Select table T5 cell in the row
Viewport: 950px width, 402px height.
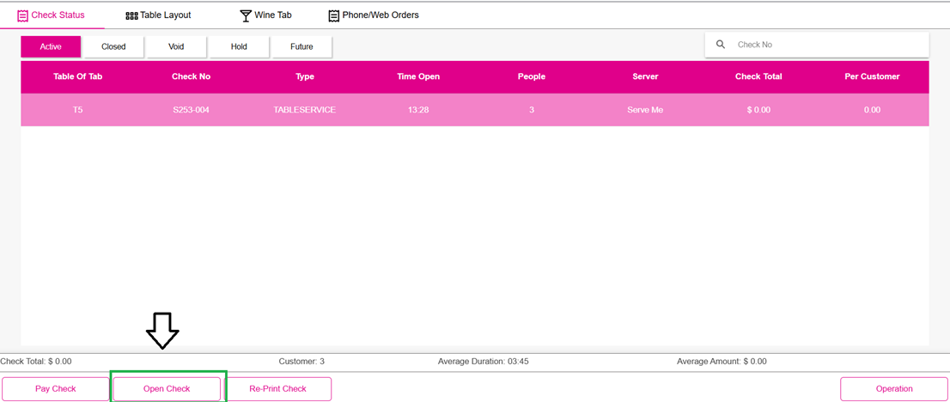pos(77,110)
